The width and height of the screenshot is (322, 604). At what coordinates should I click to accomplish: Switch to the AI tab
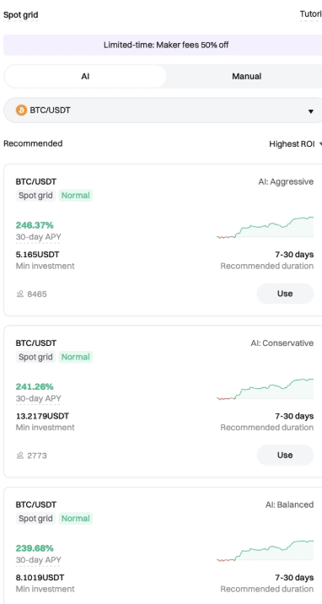tap(85, 76)
